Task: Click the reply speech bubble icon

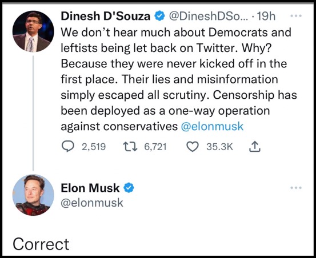Action: pyautogui.click(x=67, y=147)
